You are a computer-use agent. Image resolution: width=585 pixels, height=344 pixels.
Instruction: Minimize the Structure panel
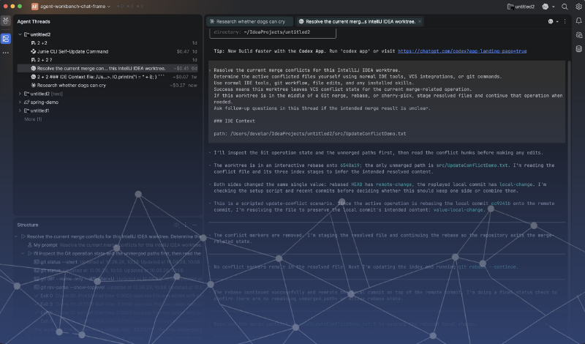[x=195, y=225]
